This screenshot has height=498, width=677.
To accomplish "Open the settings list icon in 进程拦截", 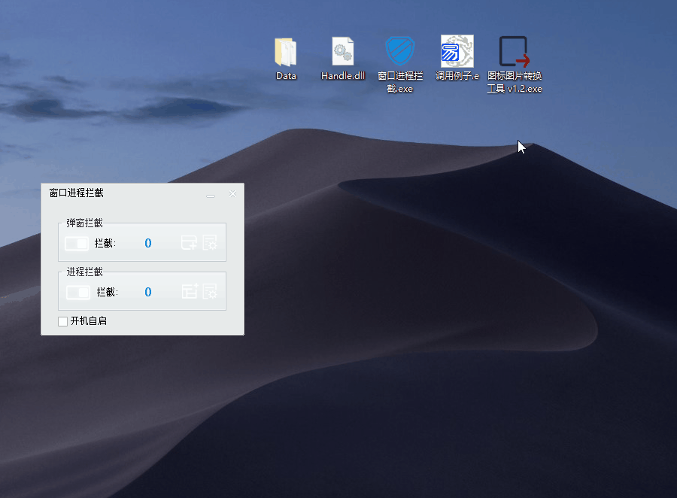I will tap(210, 292).
